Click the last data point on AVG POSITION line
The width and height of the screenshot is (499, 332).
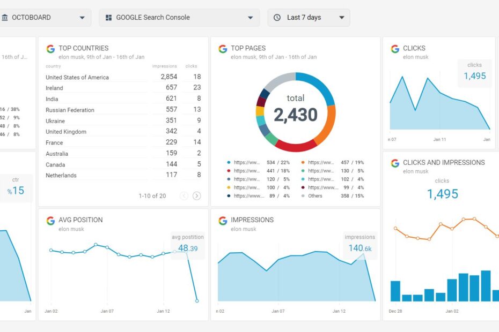coord(197,301)
